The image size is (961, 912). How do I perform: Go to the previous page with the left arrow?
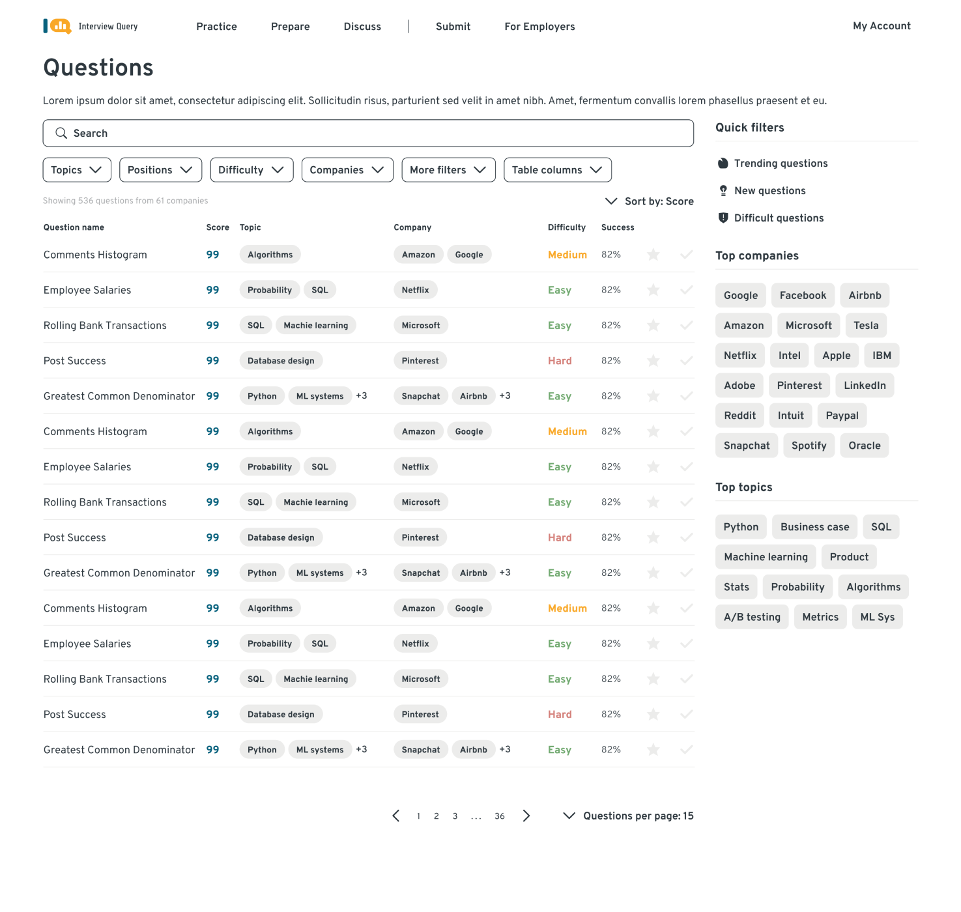click(395, 816)
